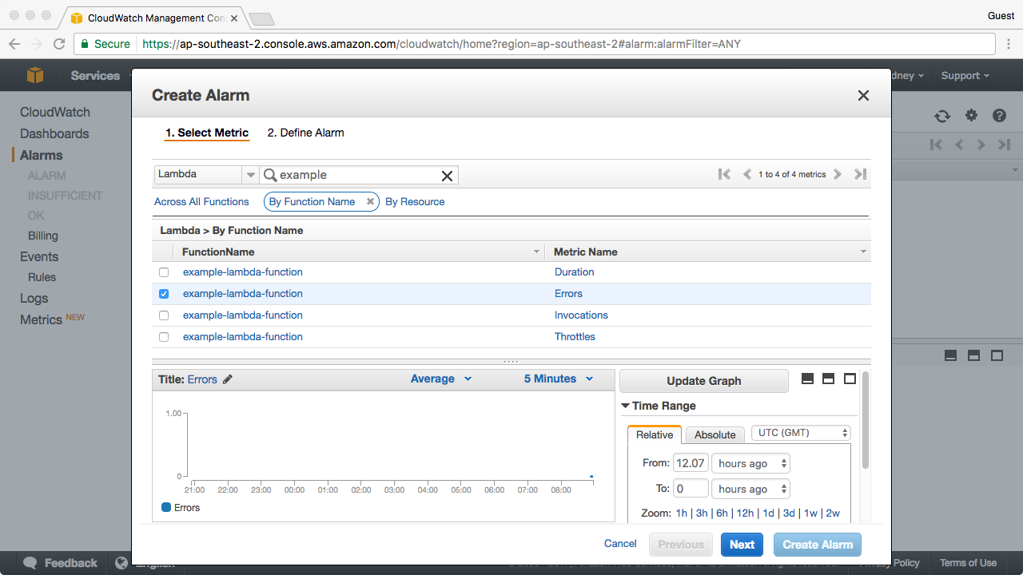
Task: Go to previous page of metrics
Action: click(x=747, y=174)
